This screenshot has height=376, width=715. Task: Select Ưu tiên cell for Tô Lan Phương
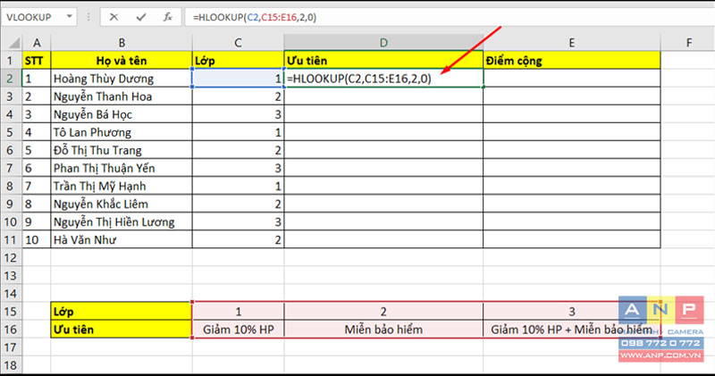383,132
